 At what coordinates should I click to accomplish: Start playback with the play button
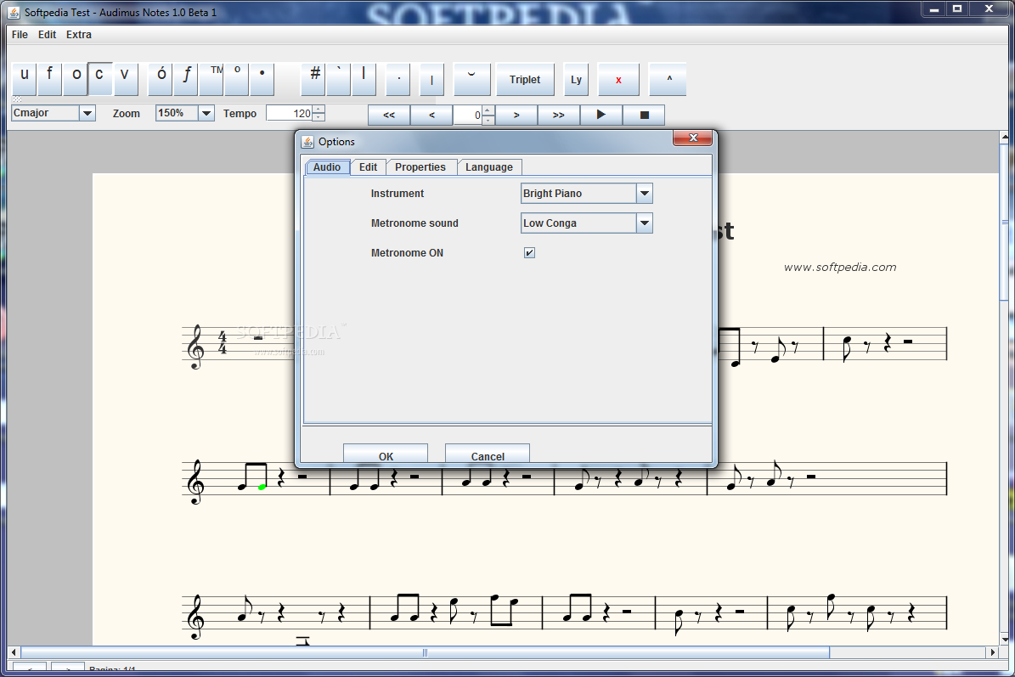pyautogui.click(x=601, y=116)
